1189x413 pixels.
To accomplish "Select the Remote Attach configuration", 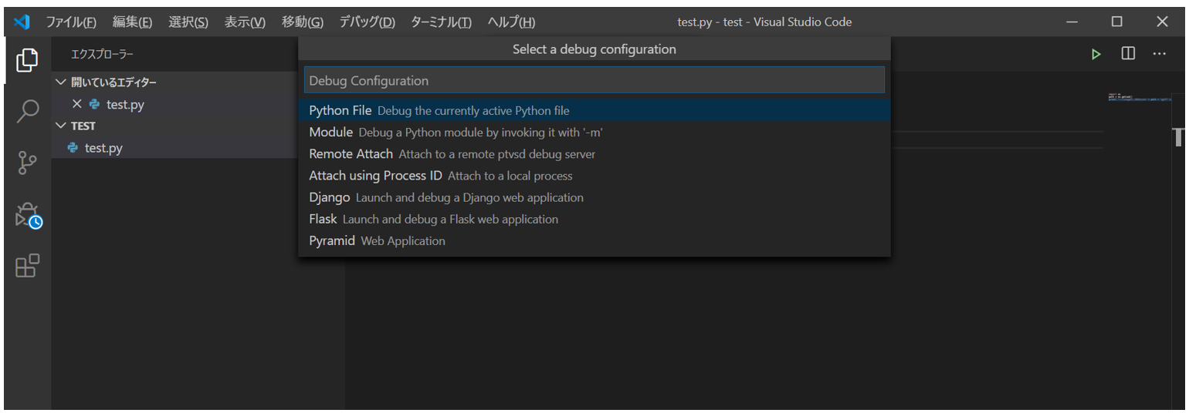I will [x=594, y=153].
